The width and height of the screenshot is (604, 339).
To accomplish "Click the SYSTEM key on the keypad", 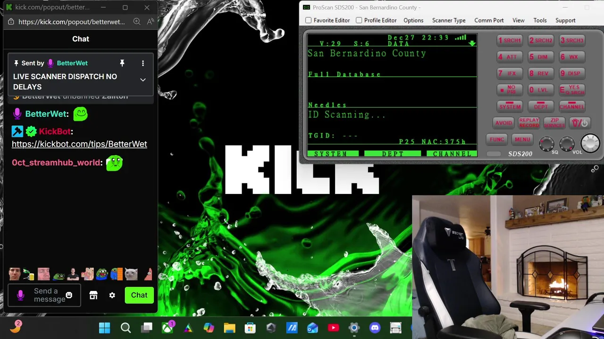I will pyautogui.click(x=510, y=106).
